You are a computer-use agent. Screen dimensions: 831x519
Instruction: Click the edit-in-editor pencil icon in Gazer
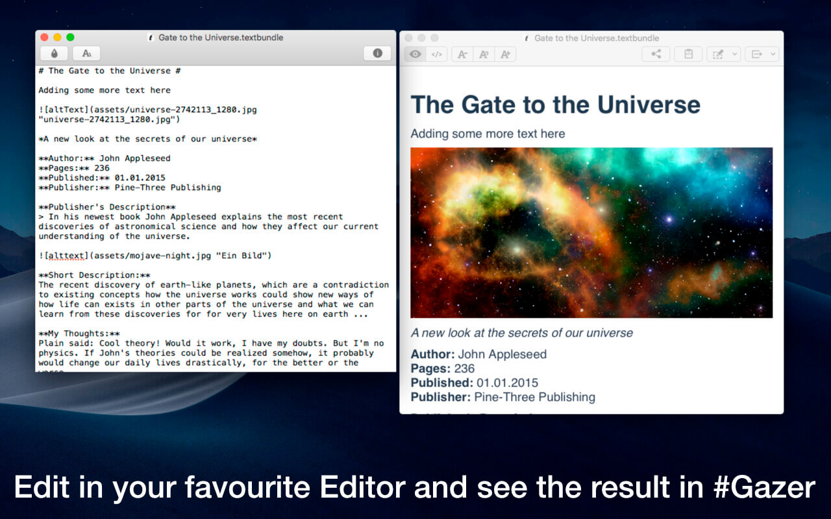tap(718, 54)
